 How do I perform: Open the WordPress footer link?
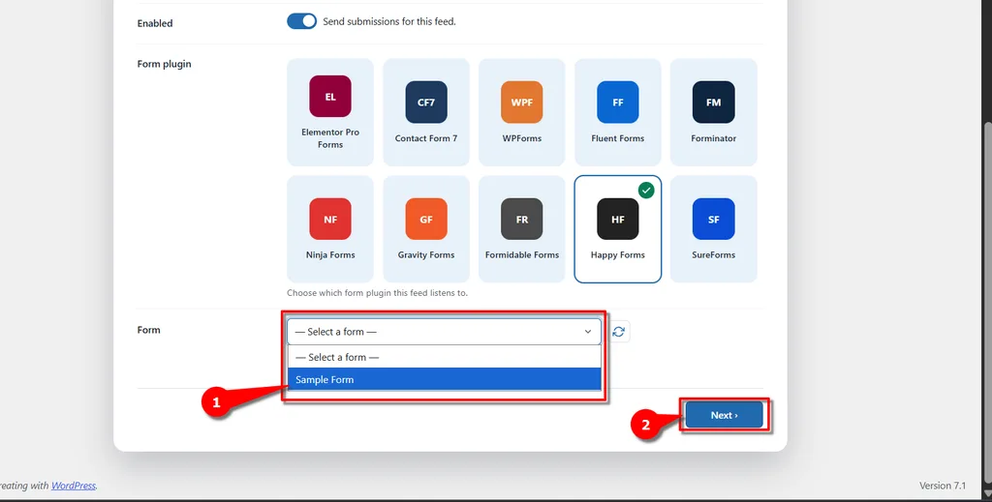coord(74,486)
